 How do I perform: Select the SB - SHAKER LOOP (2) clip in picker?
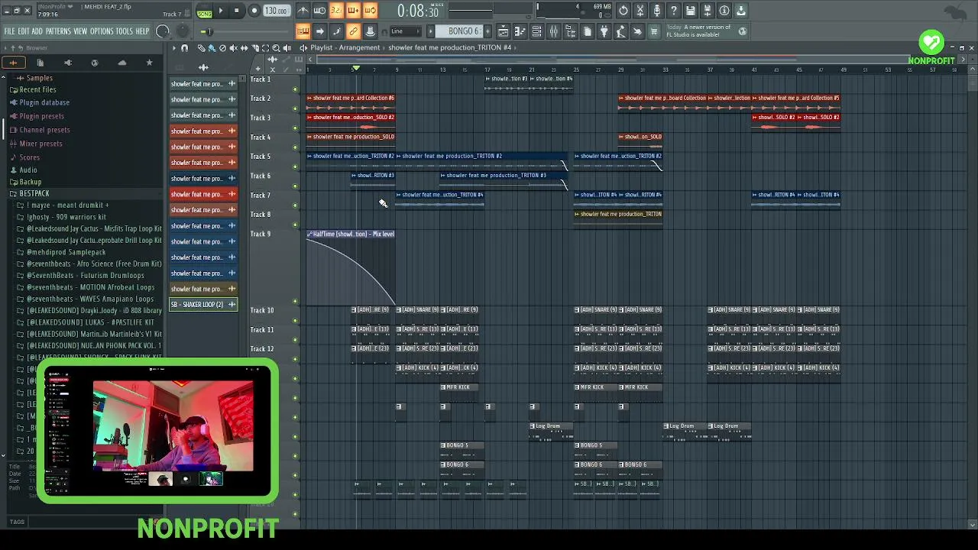203,305
